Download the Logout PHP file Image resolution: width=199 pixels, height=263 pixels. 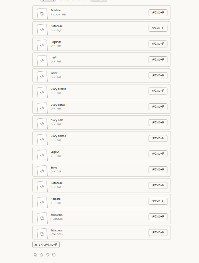[158, 154]
